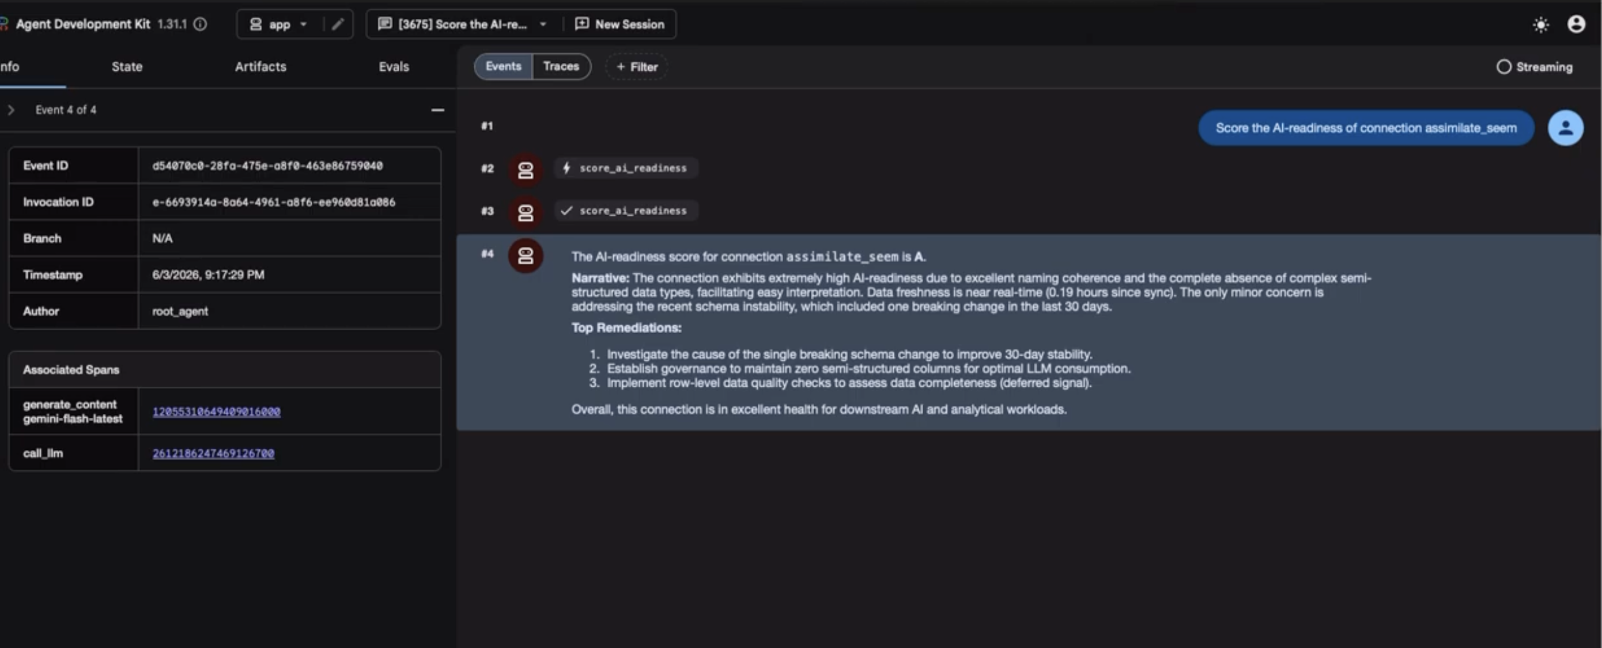Click the pencil edit icon next to app
Image resolution: width=1602 pixels, height=648 pixels.
(x=338, y=24)
